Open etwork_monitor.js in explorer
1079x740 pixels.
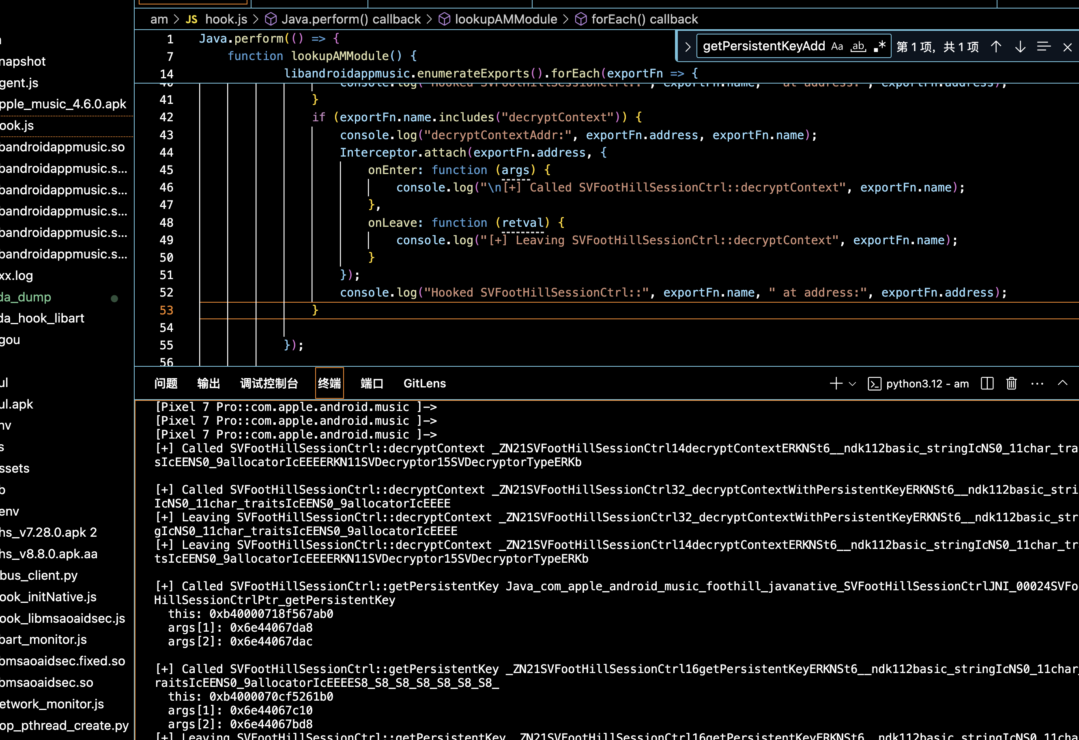[x=52, y=704]
